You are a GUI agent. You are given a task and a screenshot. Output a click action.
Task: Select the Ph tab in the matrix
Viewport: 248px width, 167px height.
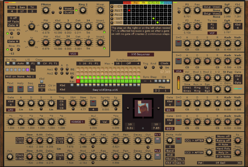point(143,3)
